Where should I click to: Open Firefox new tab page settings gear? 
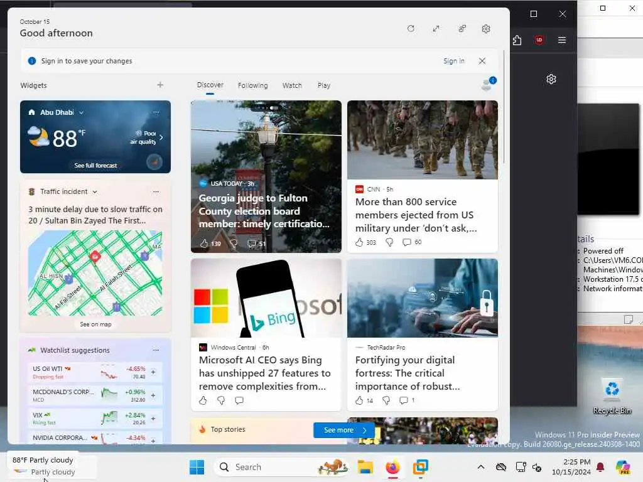(551, 79)
